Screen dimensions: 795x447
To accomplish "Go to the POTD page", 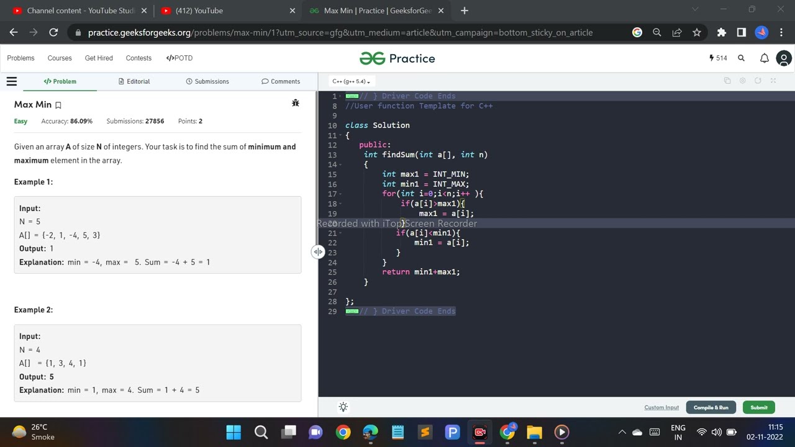I will tap(179, 58).
